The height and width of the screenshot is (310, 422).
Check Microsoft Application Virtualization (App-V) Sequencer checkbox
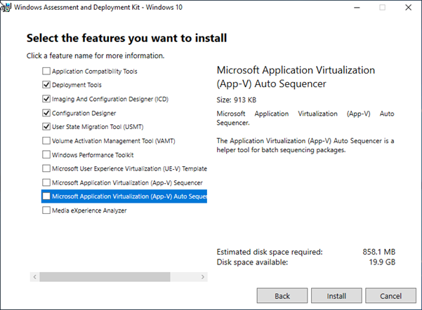click(46, 182)
